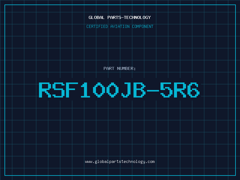Select the CERTIFIED word in subtitle

coord(97,26)
